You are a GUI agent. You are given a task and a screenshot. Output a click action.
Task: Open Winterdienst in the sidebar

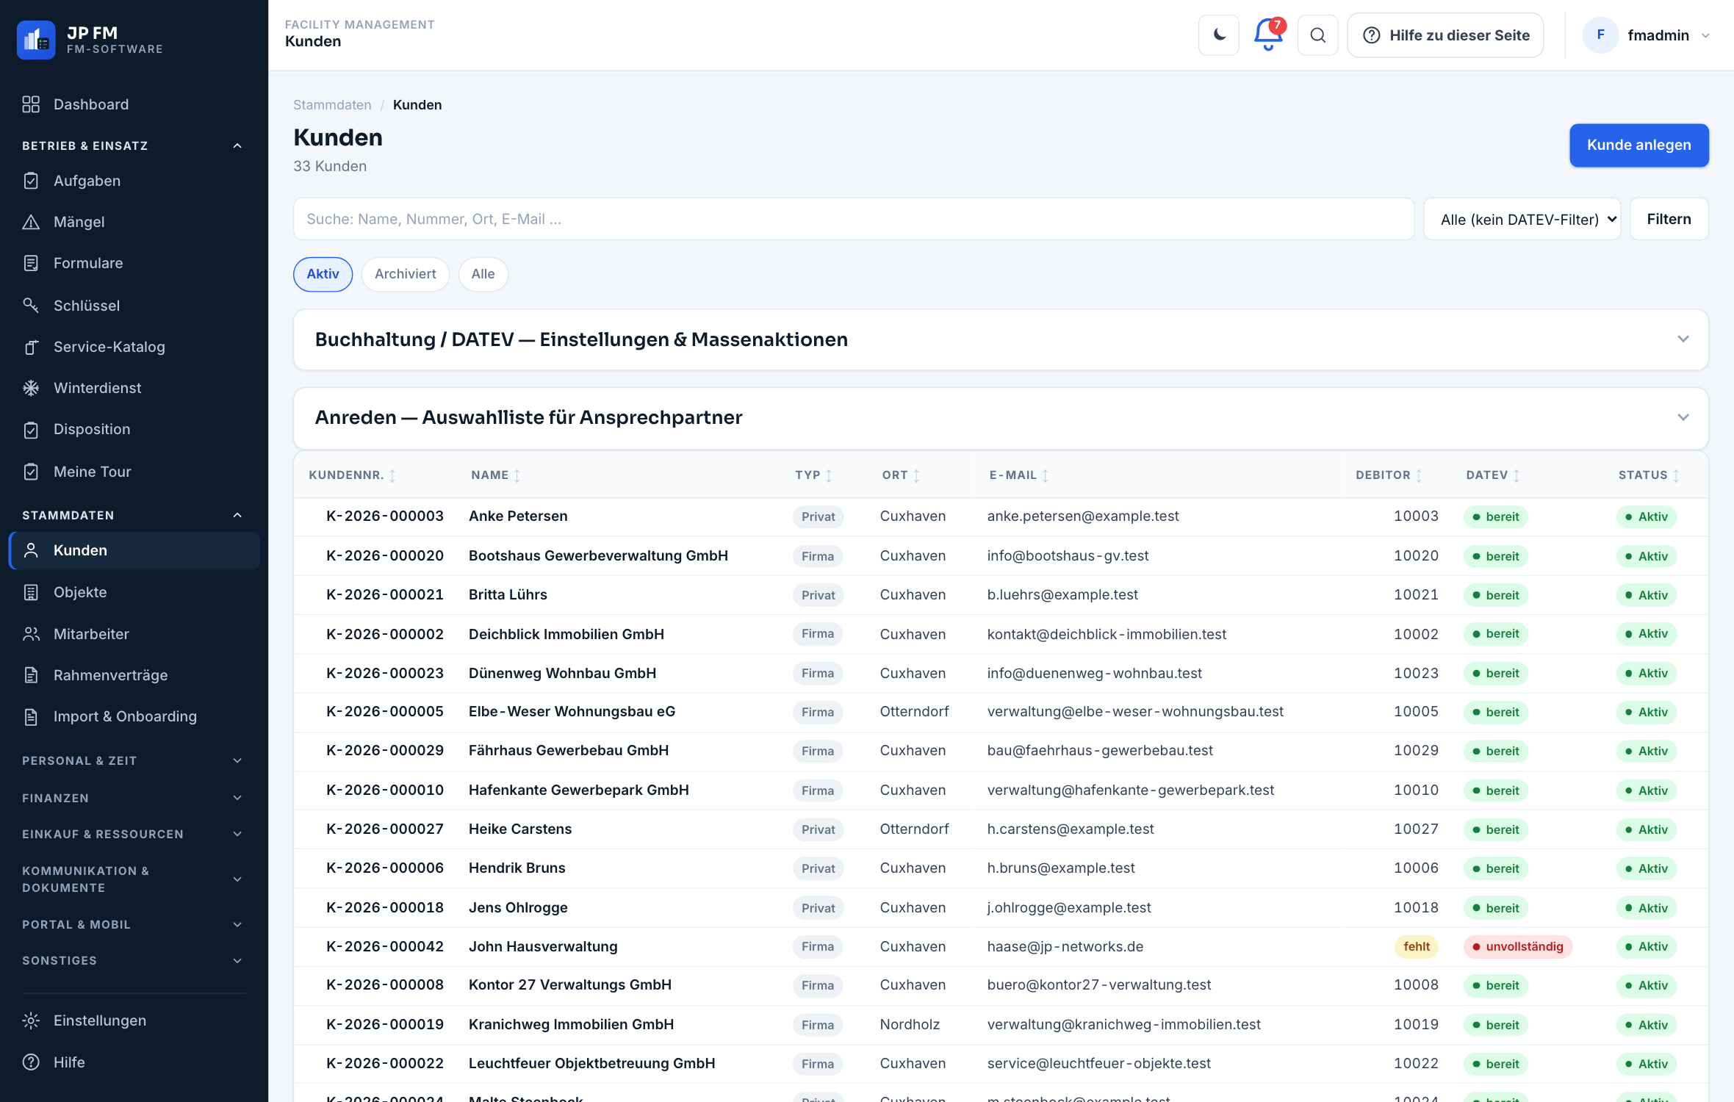click(x=134, y=388)
